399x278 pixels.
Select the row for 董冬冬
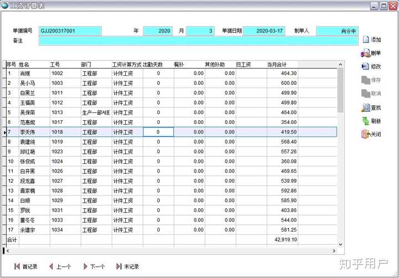pos(171,220)
